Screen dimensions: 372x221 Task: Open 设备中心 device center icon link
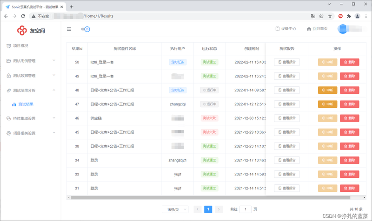tap(286, 29)
